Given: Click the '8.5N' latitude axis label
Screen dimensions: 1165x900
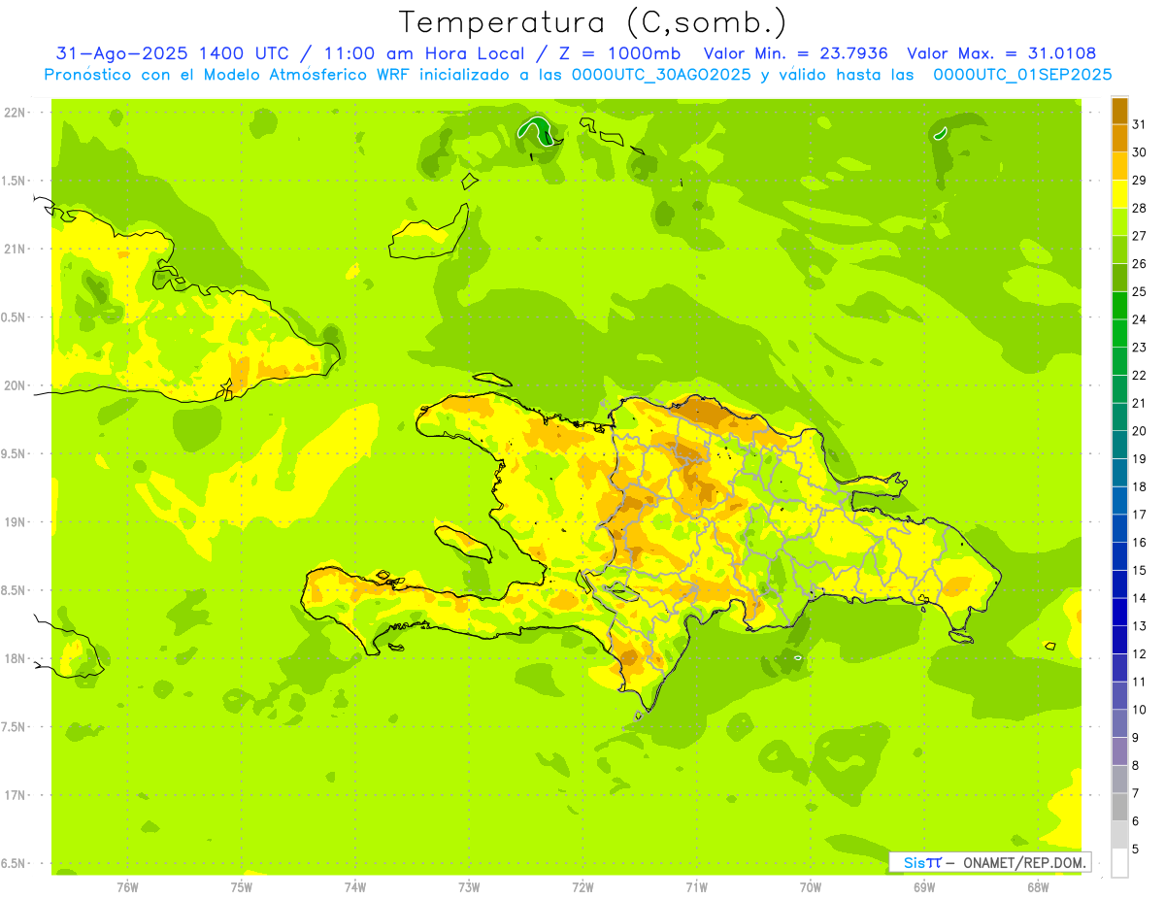Looking at the screenshot, I should click(15, 590).
